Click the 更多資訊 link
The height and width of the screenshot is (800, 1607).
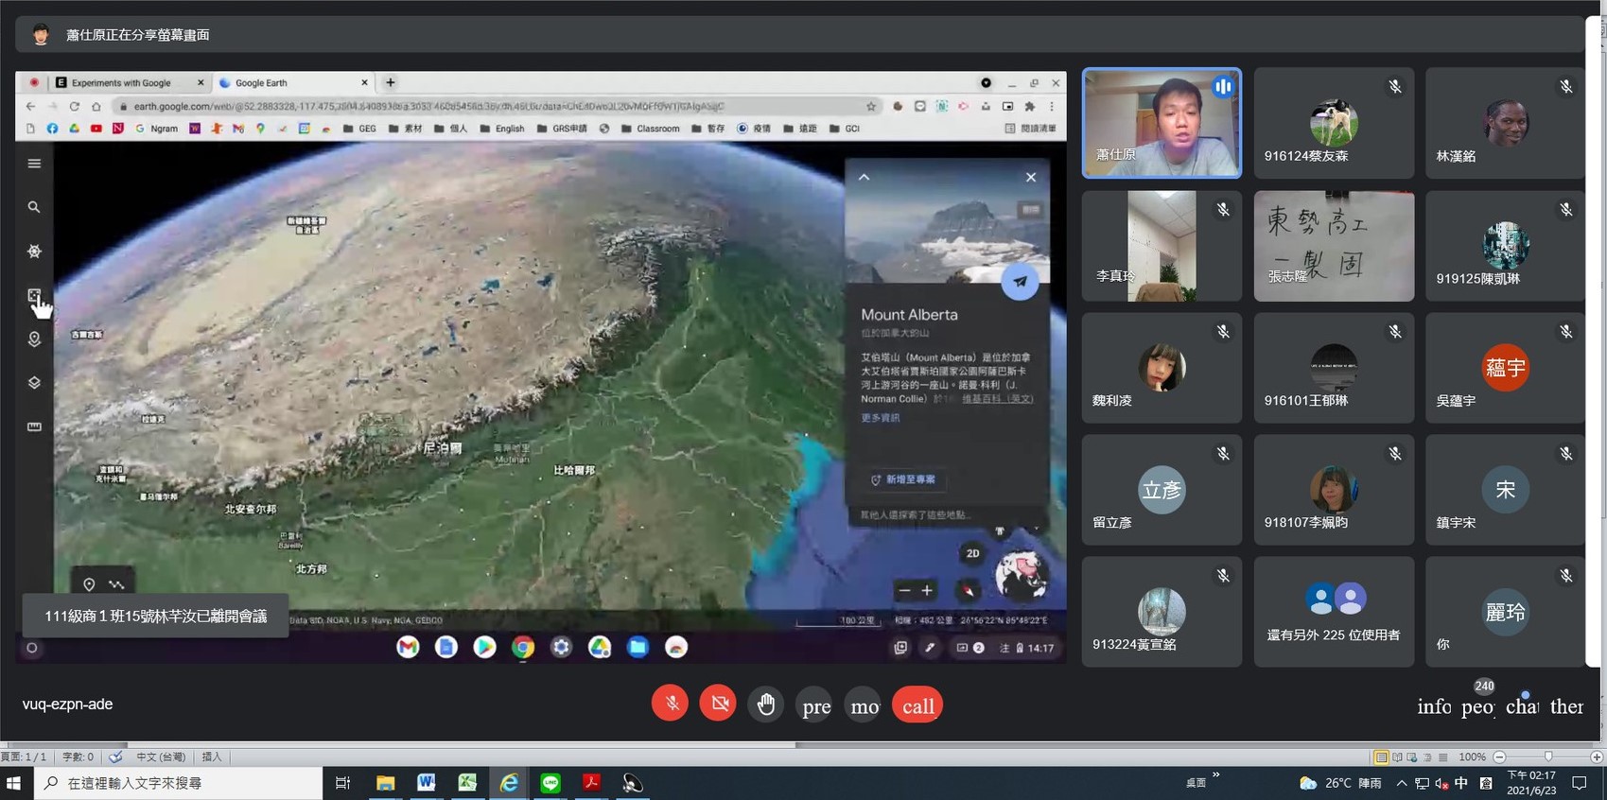coord(881,418)
